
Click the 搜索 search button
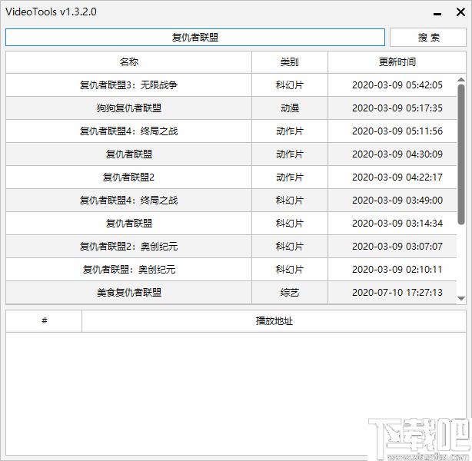click(x=427, y=38)
